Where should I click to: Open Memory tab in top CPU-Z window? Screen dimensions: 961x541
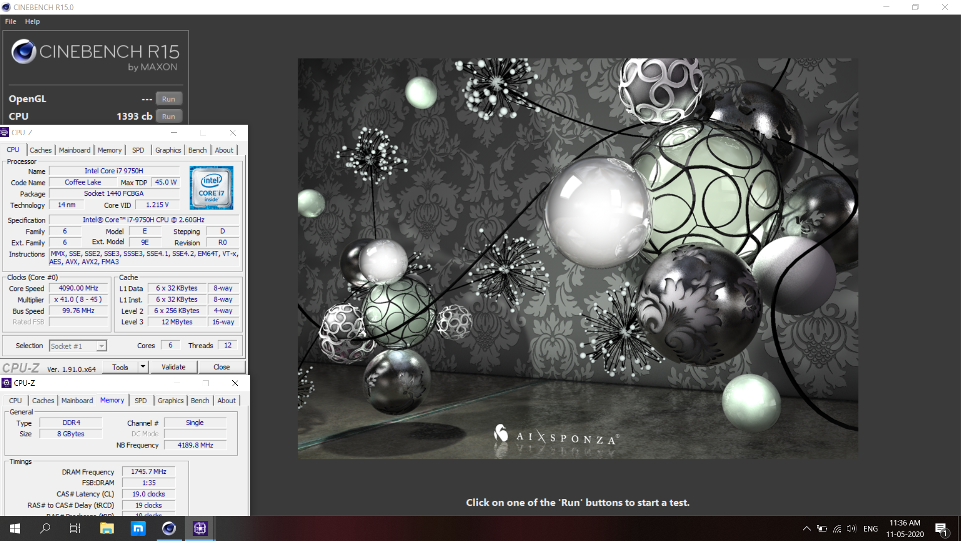click(x=110, y=150)
